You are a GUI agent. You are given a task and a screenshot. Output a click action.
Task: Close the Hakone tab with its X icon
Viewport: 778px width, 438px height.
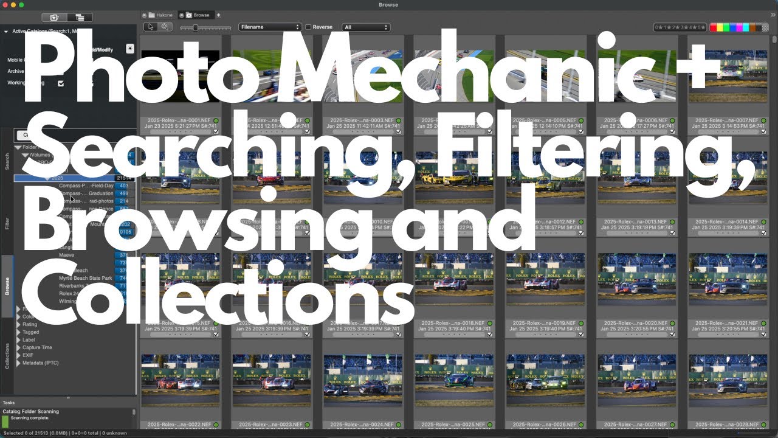coord(145,15)
